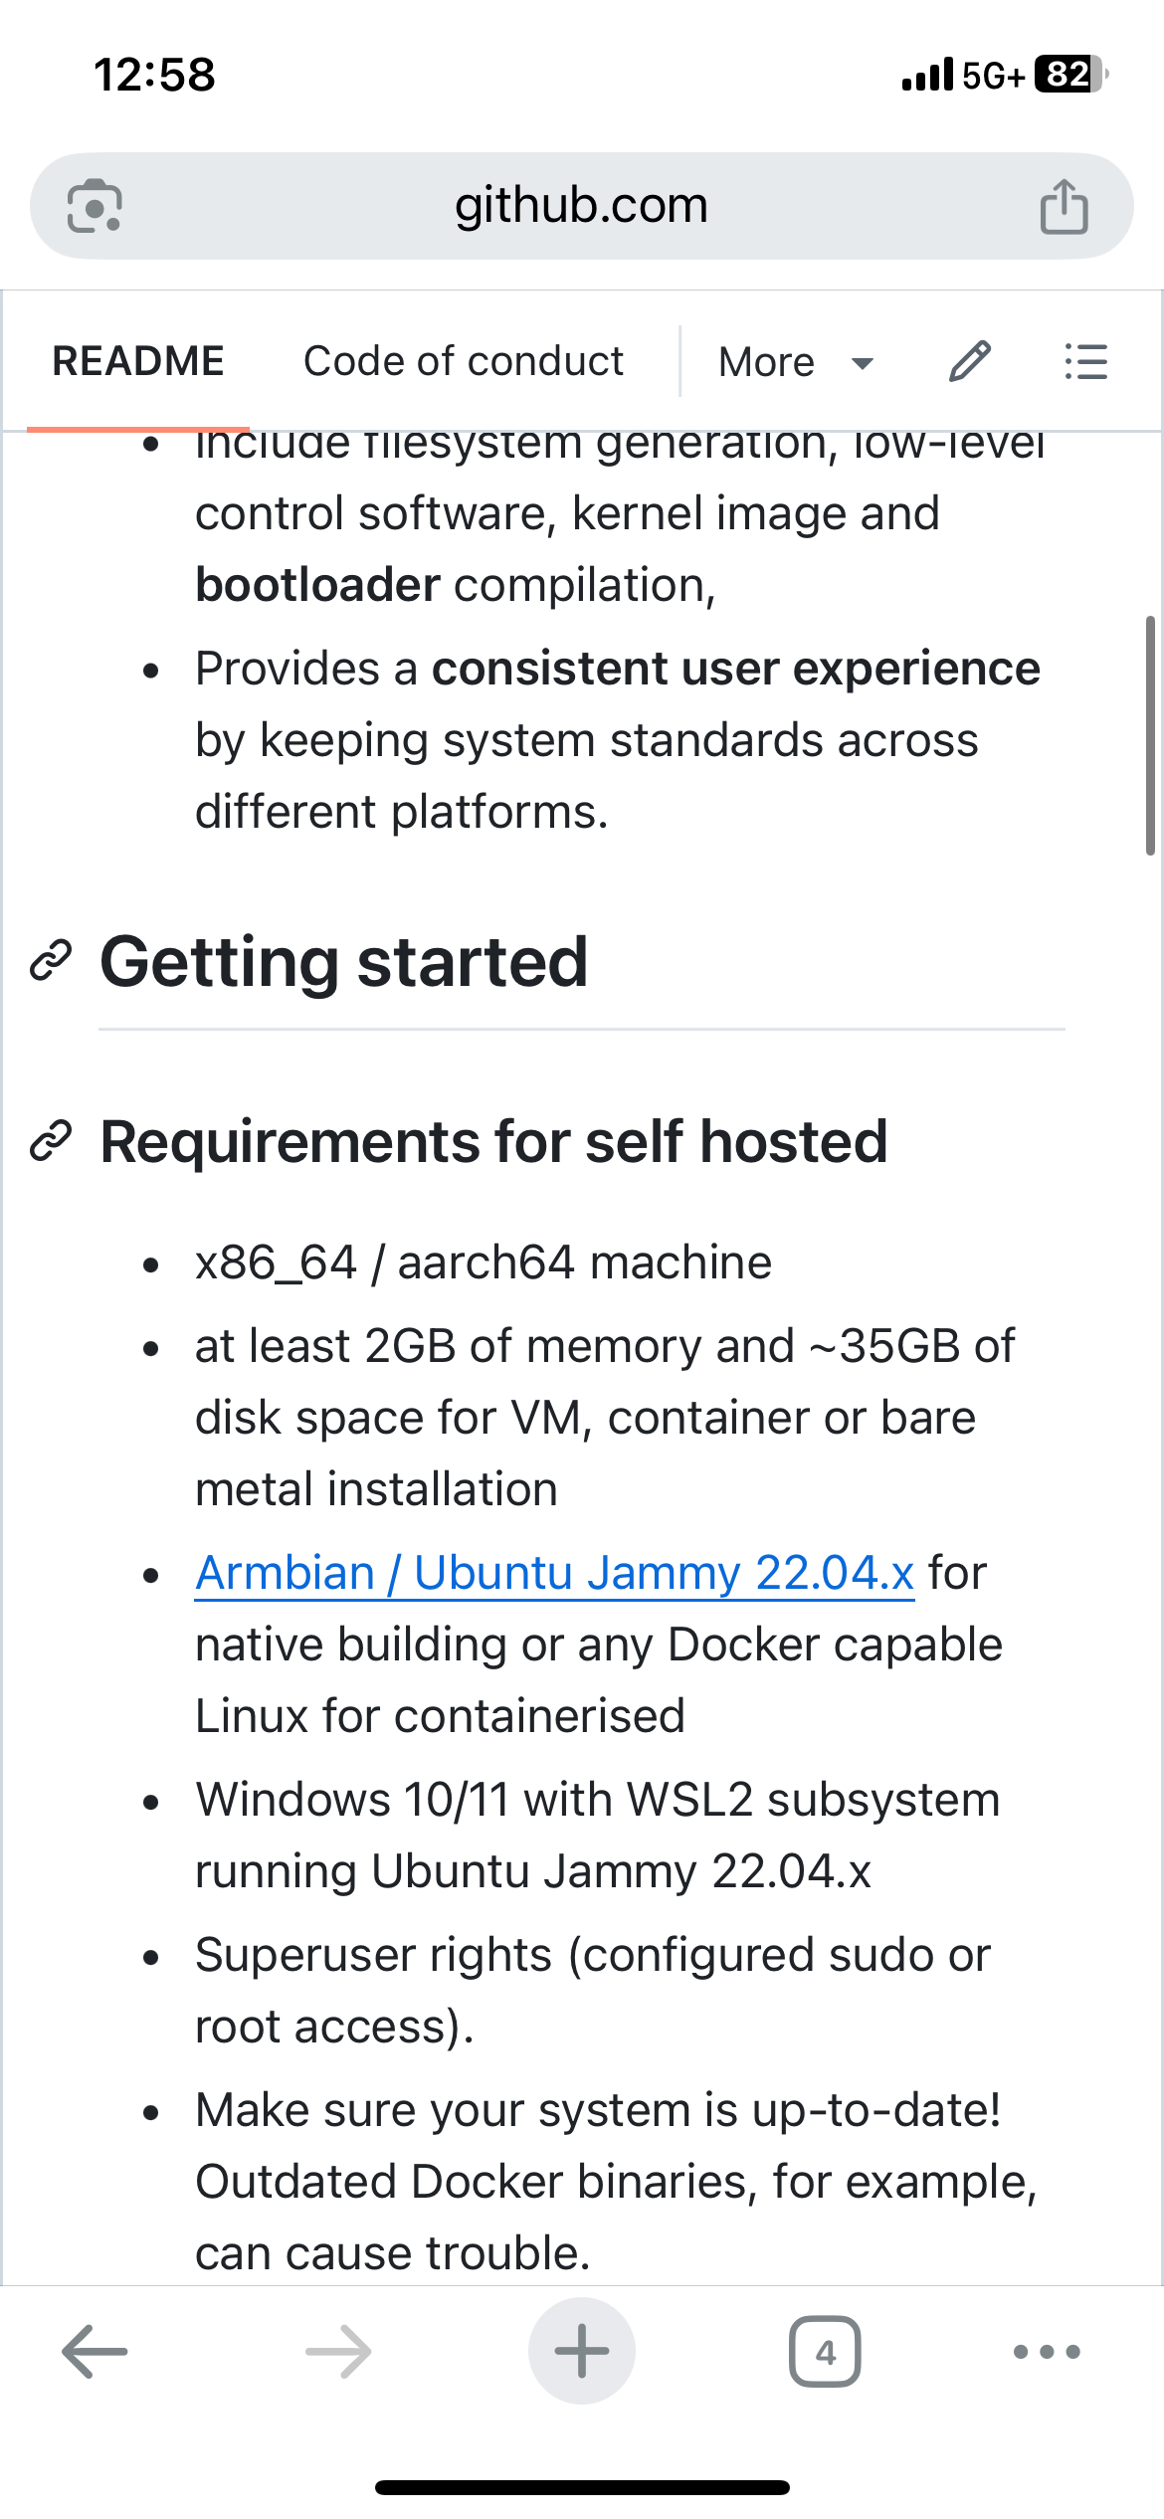The height and width of the screenshot is (2519, 1164).
Task: Open a new tab with plus button
Action: [x=582, y=2351]
